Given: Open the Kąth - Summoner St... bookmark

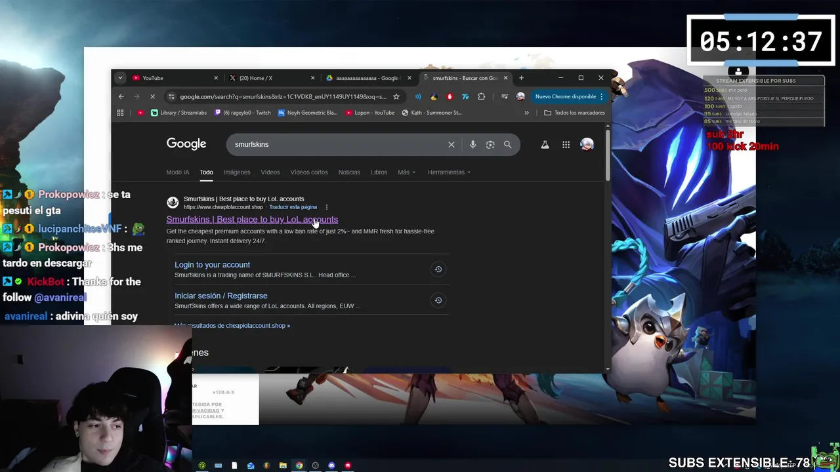Looking at the screenshot, I should click(431, 113).
